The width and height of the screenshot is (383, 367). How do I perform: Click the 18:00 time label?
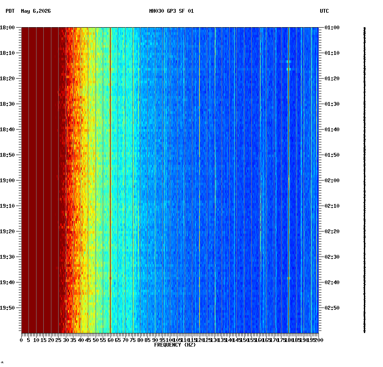(7, 28)
